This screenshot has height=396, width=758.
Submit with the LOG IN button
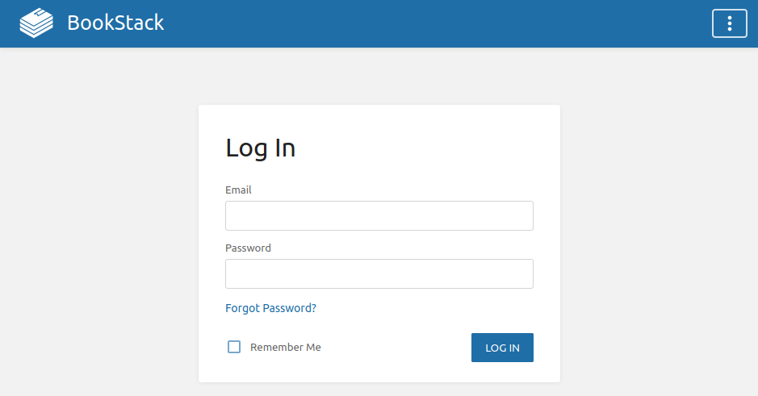[x=502, y=348]
